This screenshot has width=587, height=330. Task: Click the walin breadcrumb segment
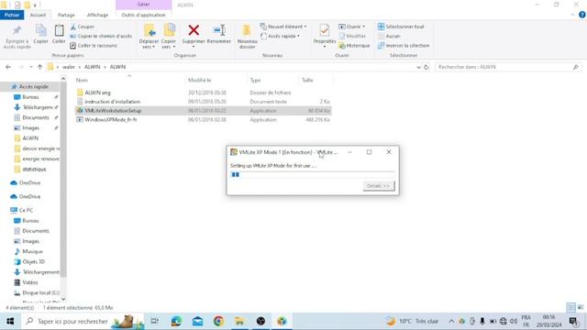click(69, 67)
